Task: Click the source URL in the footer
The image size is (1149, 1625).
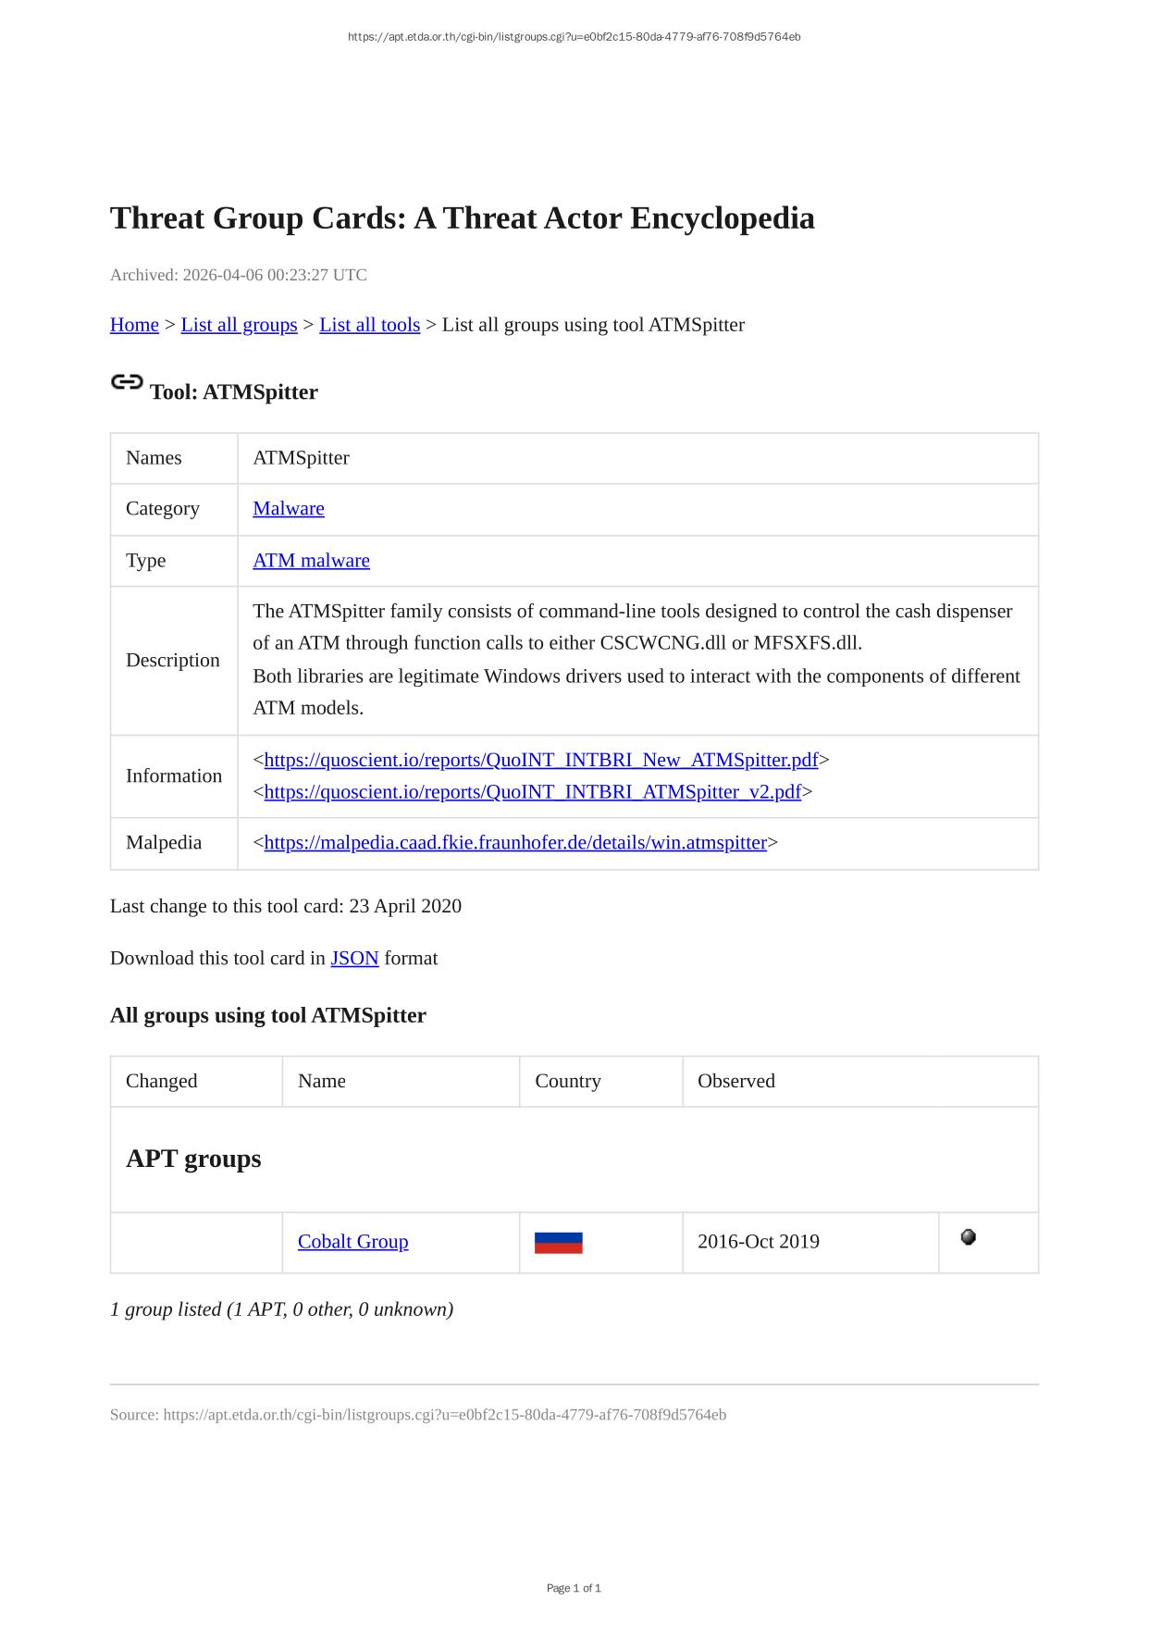Action: pos(444,1415)
